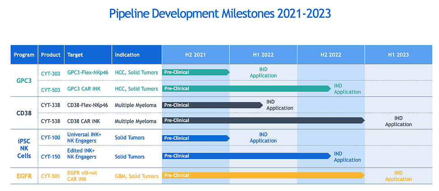Select the GPC3 program label

pyautogui.click(x=24, y=81)
